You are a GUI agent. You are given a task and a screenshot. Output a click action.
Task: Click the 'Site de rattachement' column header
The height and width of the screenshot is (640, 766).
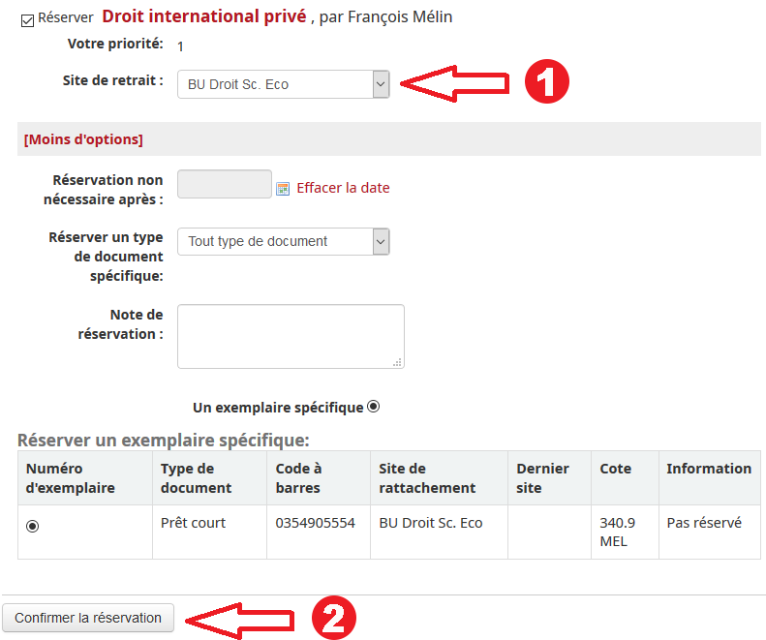pyautogui.click(x=427, y=477)
